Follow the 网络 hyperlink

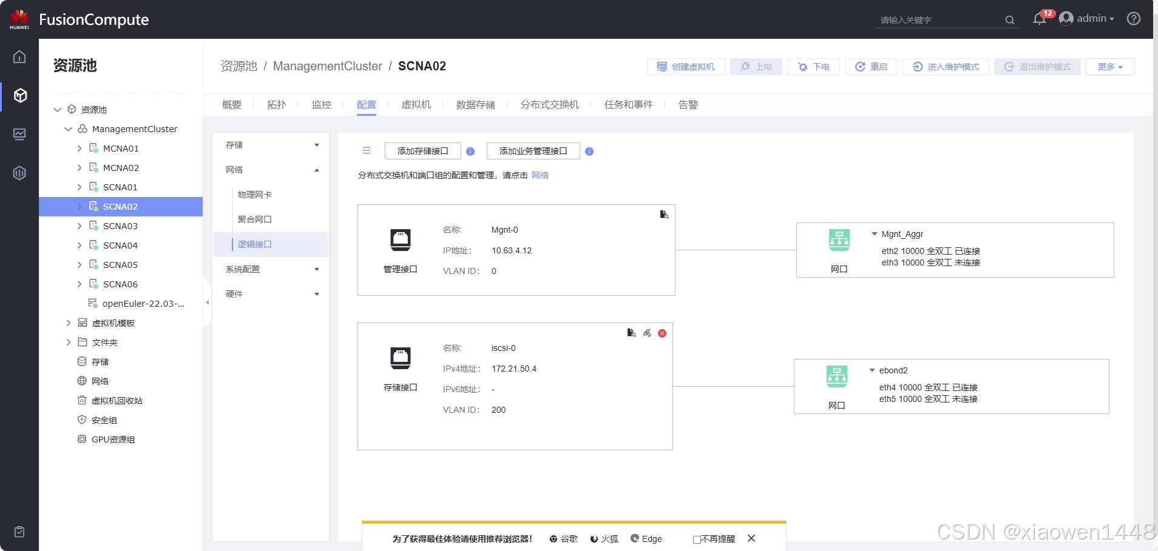click(540, 175)
